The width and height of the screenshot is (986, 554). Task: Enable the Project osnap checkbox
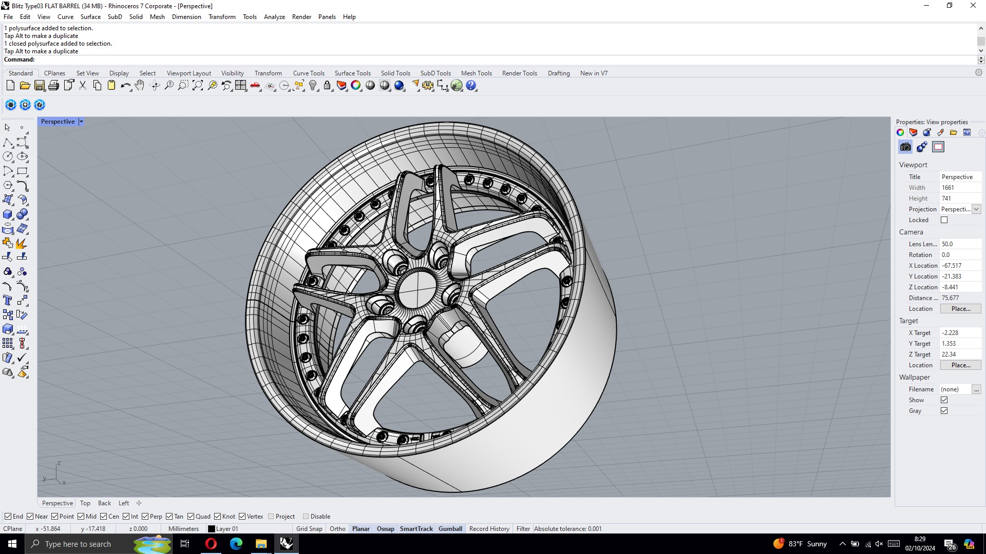(271, 517)
